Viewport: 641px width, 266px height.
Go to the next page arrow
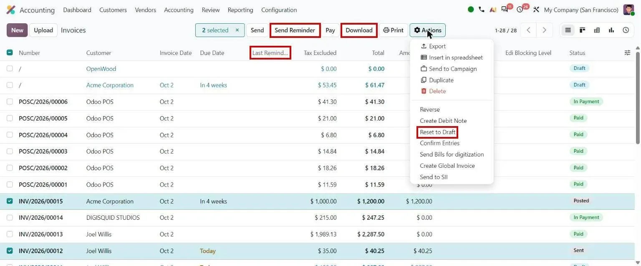[x=544, y=30]
